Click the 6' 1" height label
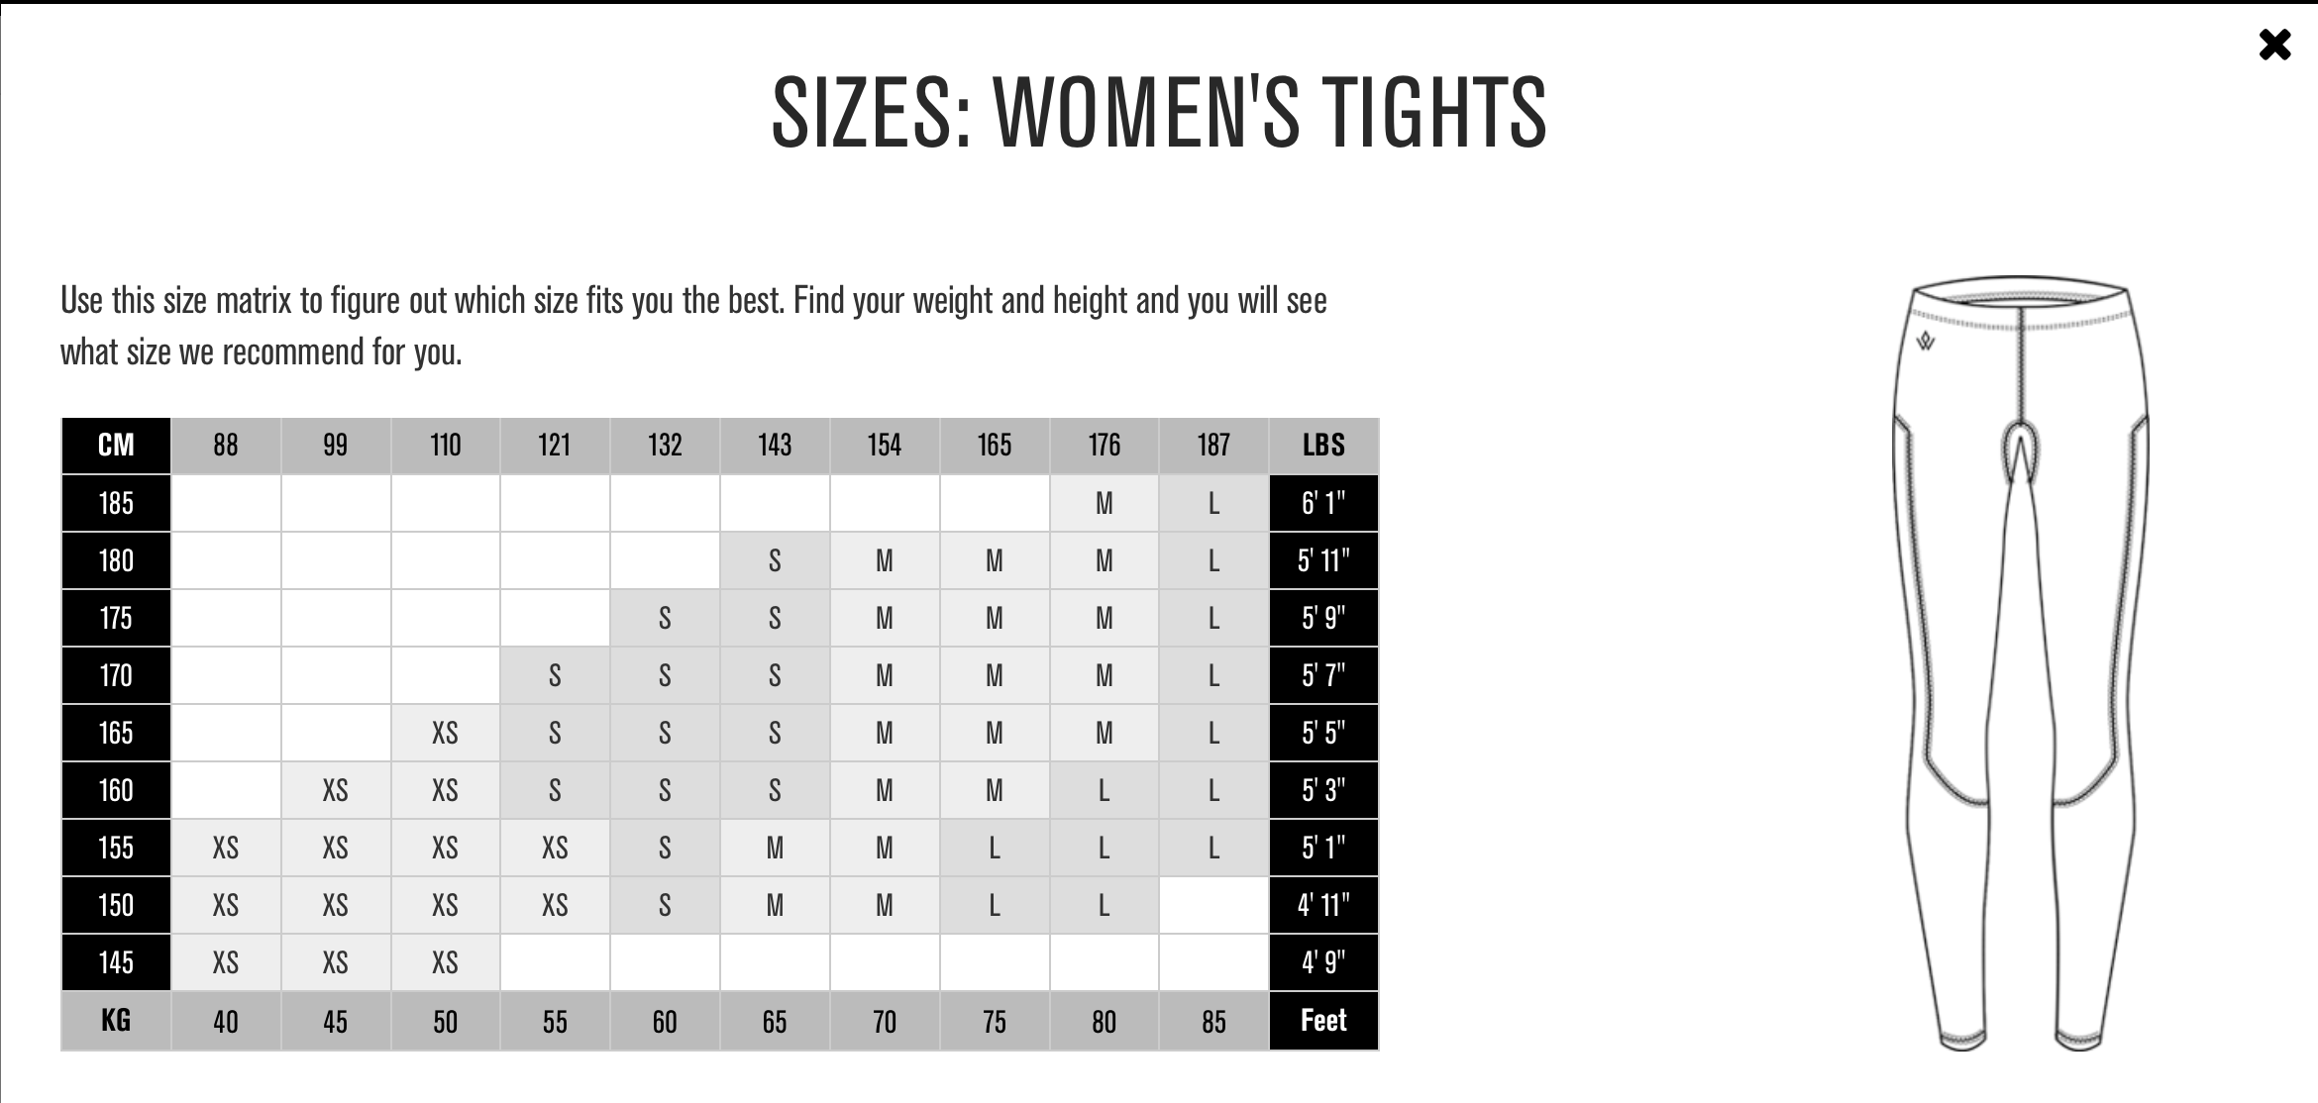Viewport: 2318px width, 1103px height. [x=1323, y=503]
